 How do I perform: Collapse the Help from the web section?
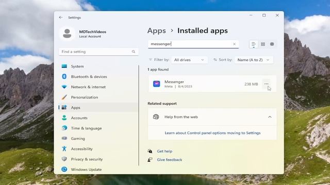coord(270,117)
